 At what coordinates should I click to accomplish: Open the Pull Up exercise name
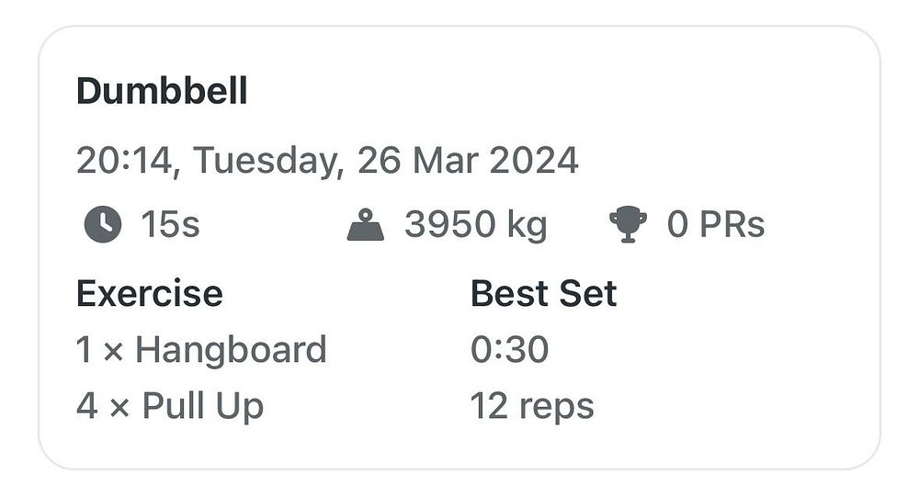pos(203,406)
